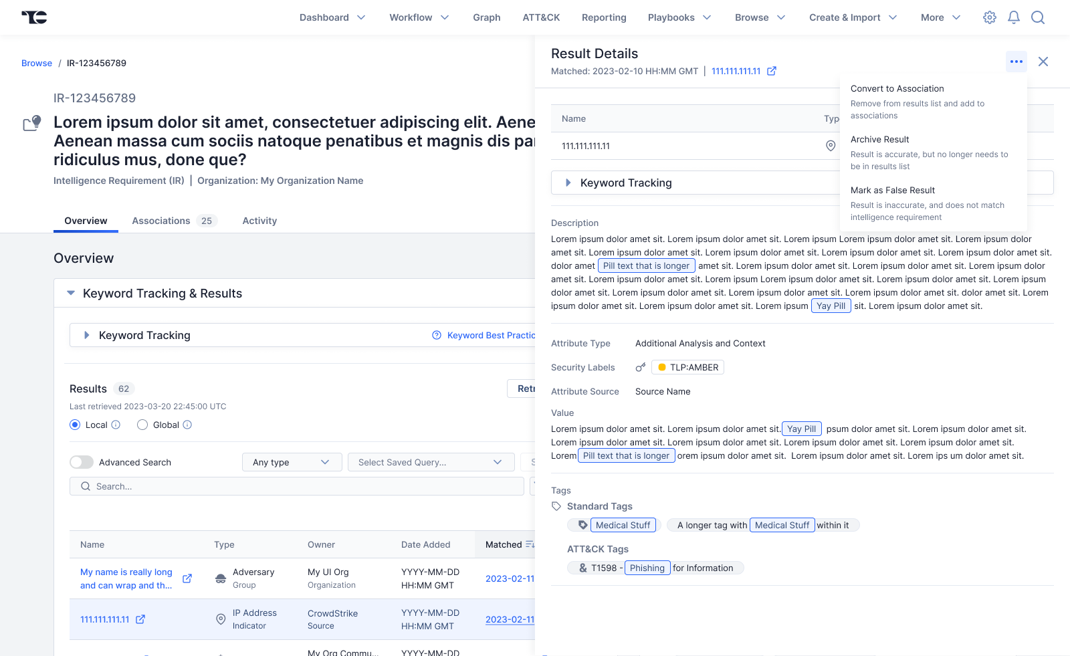
Task: Open the settings gear icon
Action: pyautogui.click(x=989, y=17)
